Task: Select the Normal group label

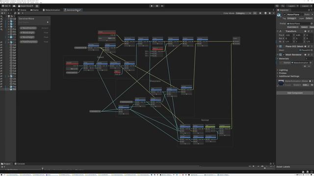Action: 205,120
